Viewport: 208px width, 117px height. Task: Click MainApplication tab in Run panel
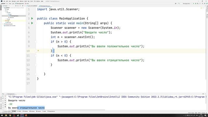click(11, 94)
